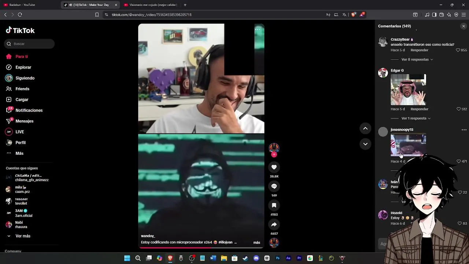Bookmark the video to favorites
The image size is (469, 264).
[x=274, y=205]
